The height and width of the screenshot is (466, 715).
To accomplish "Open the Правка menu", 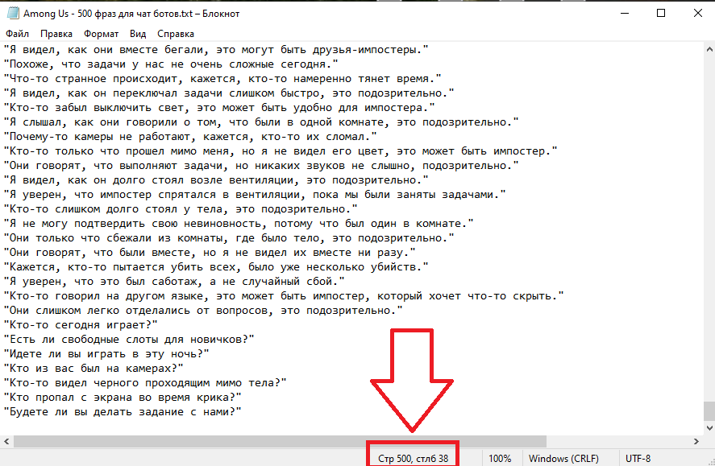I will [56, 34].
